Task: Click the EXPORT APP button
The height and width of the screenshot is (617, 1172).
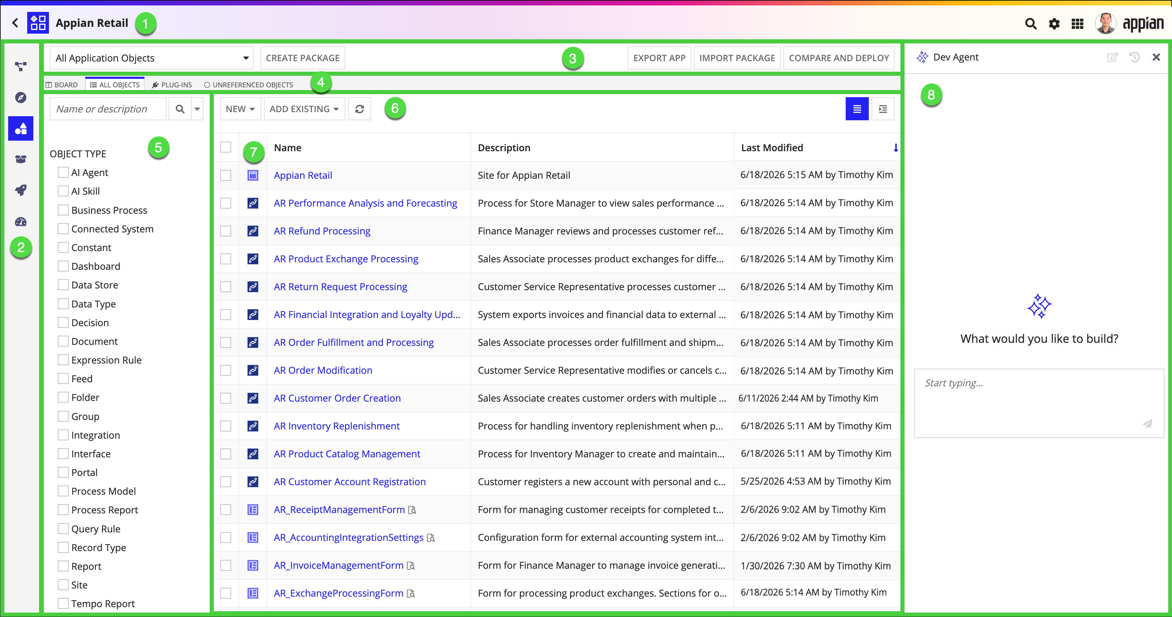Action: (x=659, y=58)
